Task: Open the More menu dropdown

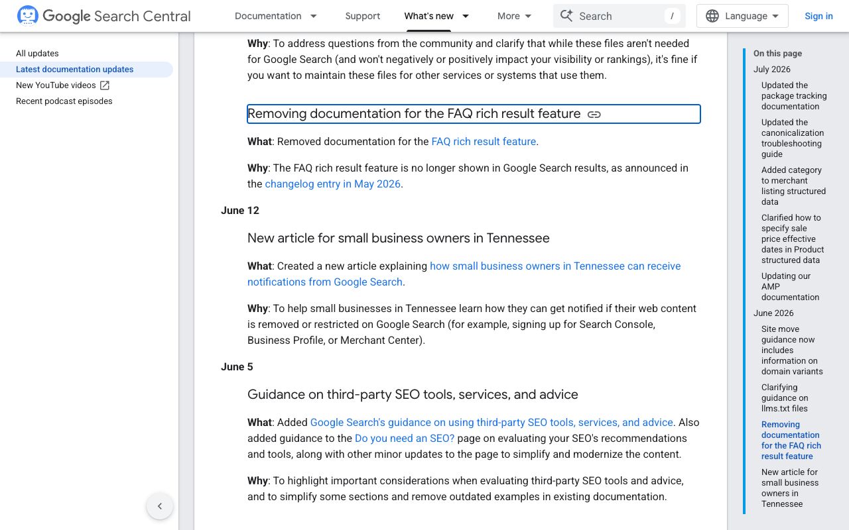Action: 515,16
